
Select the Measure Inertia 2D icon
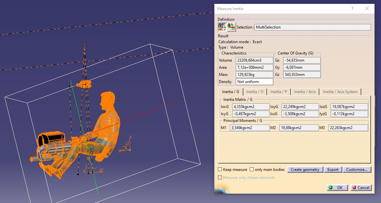[x=231, y=27]
